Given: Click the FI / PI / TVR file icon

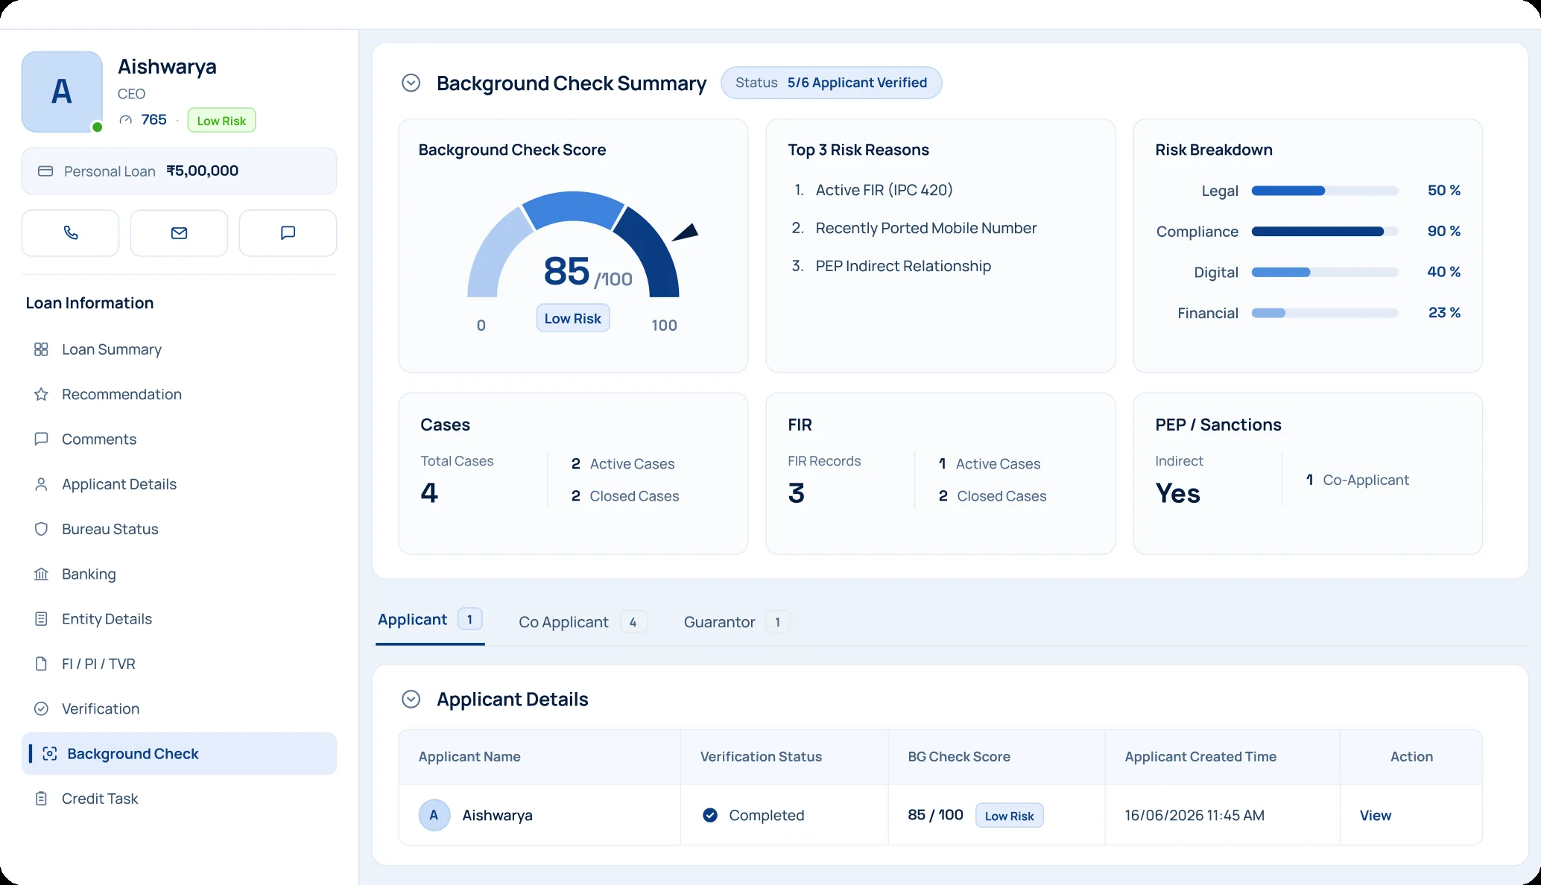Looking at the screenshot, I should [41, 664].
